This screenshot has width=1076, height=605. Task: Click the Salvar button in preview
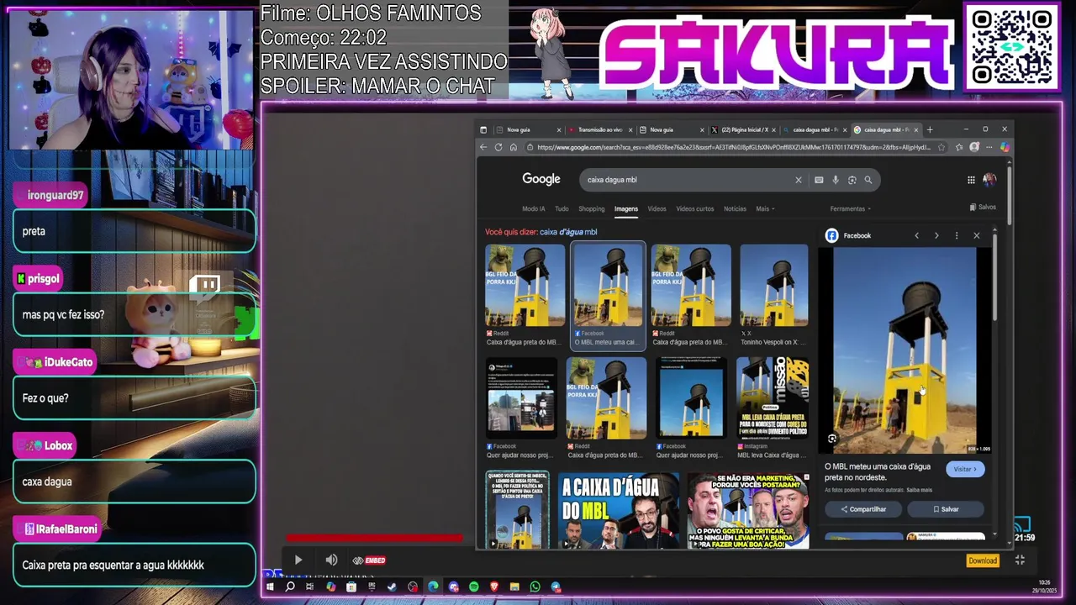point(946,509)
